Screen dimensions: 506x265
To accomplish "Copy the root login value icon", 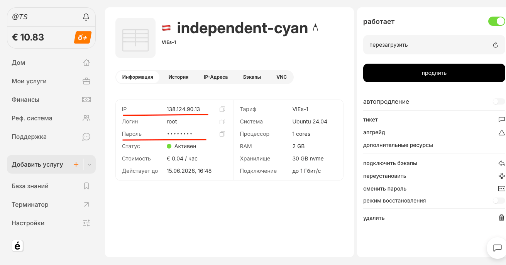I will point(222,122).
